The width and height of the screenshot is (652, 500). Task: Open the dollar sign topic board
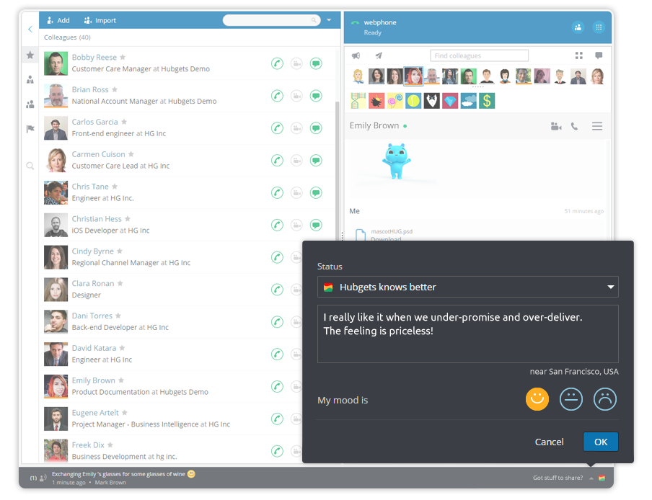[488, 101]
